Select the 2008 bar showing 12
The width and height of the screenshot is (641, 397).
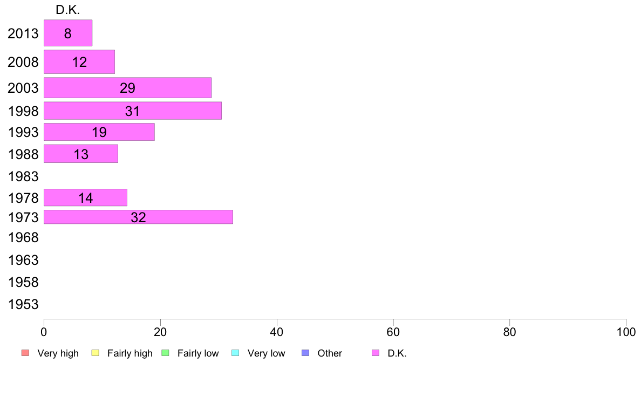(79, 61)
